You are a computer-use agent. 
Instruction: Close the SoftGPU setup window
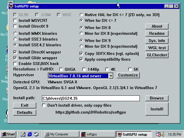point(176,6)
